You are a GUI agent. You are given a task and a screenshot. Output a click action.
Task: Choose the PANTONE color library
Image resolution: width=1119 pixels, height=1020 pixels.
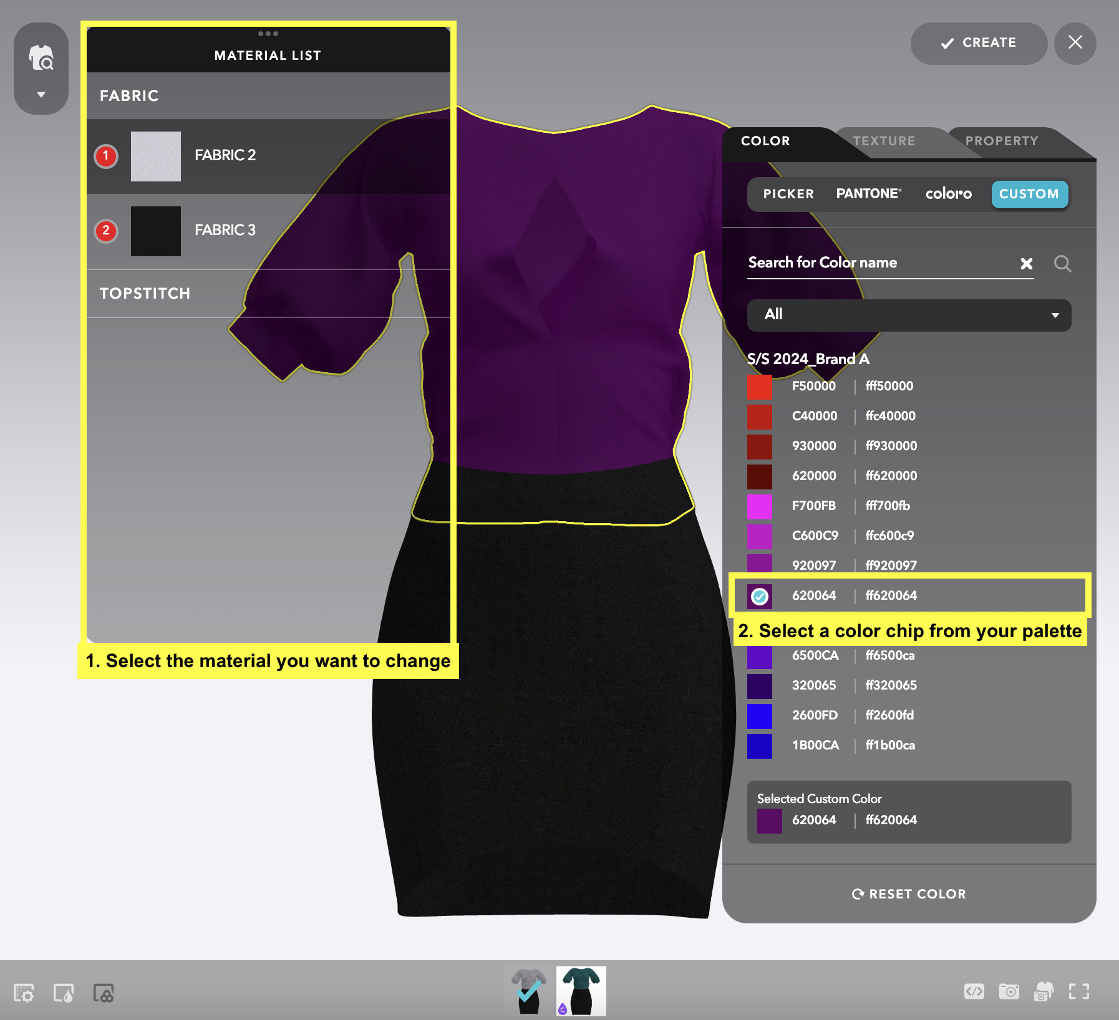pyautogui.click(x=869, y=194)
